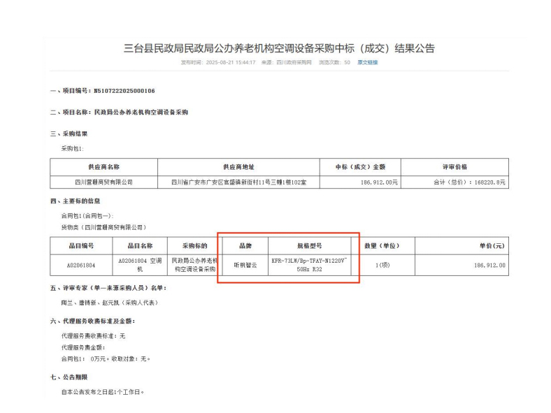This screenshot has width=551, height=413.
Task: Click the 代理服务费收费标准: 无 line
Action: click(93, 336)
